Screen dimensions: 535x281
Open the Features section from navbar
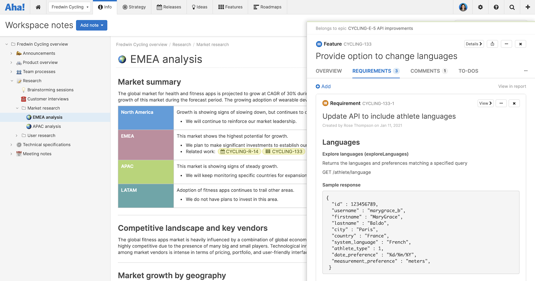(230, 7)
